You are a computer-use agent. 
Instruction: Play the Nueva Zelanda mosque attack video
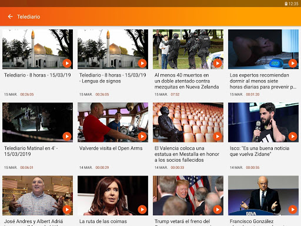[218, 63]
